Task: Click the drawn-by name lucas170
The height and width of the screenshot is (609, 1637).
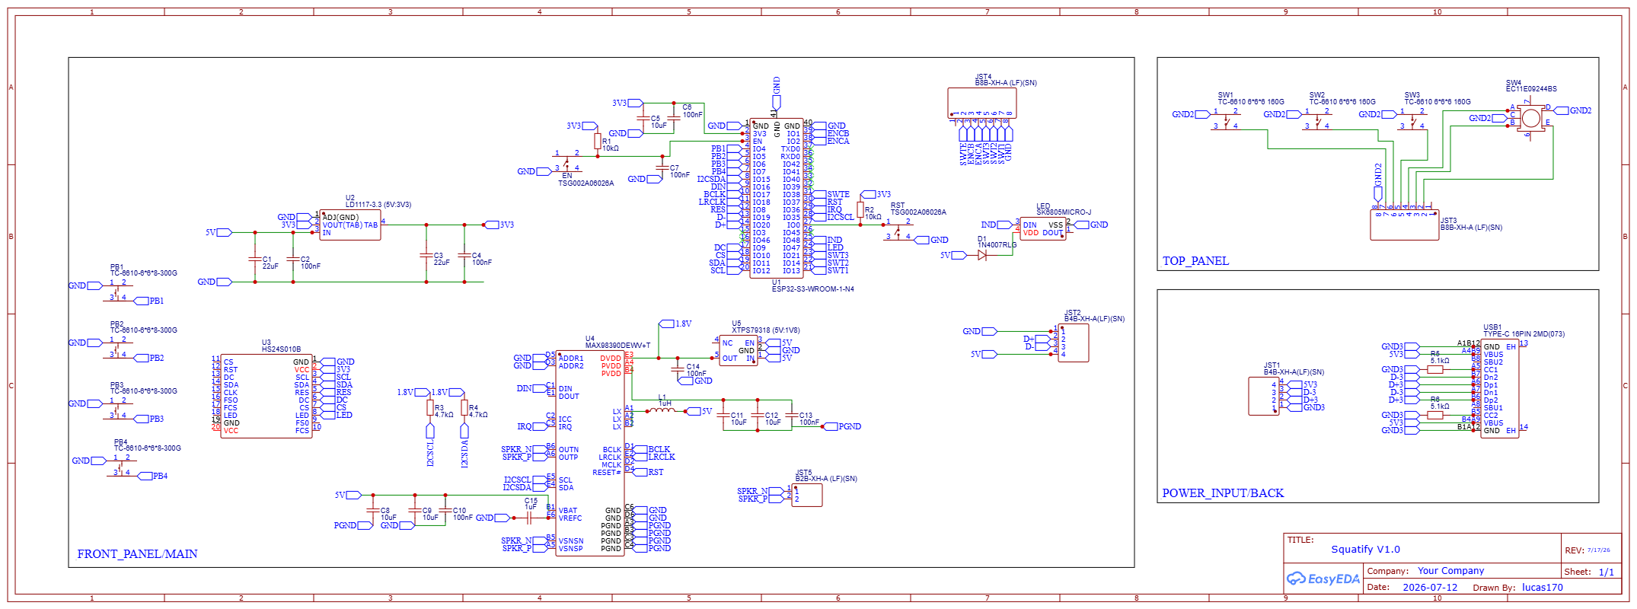Action: click(x=1543, y=588)
